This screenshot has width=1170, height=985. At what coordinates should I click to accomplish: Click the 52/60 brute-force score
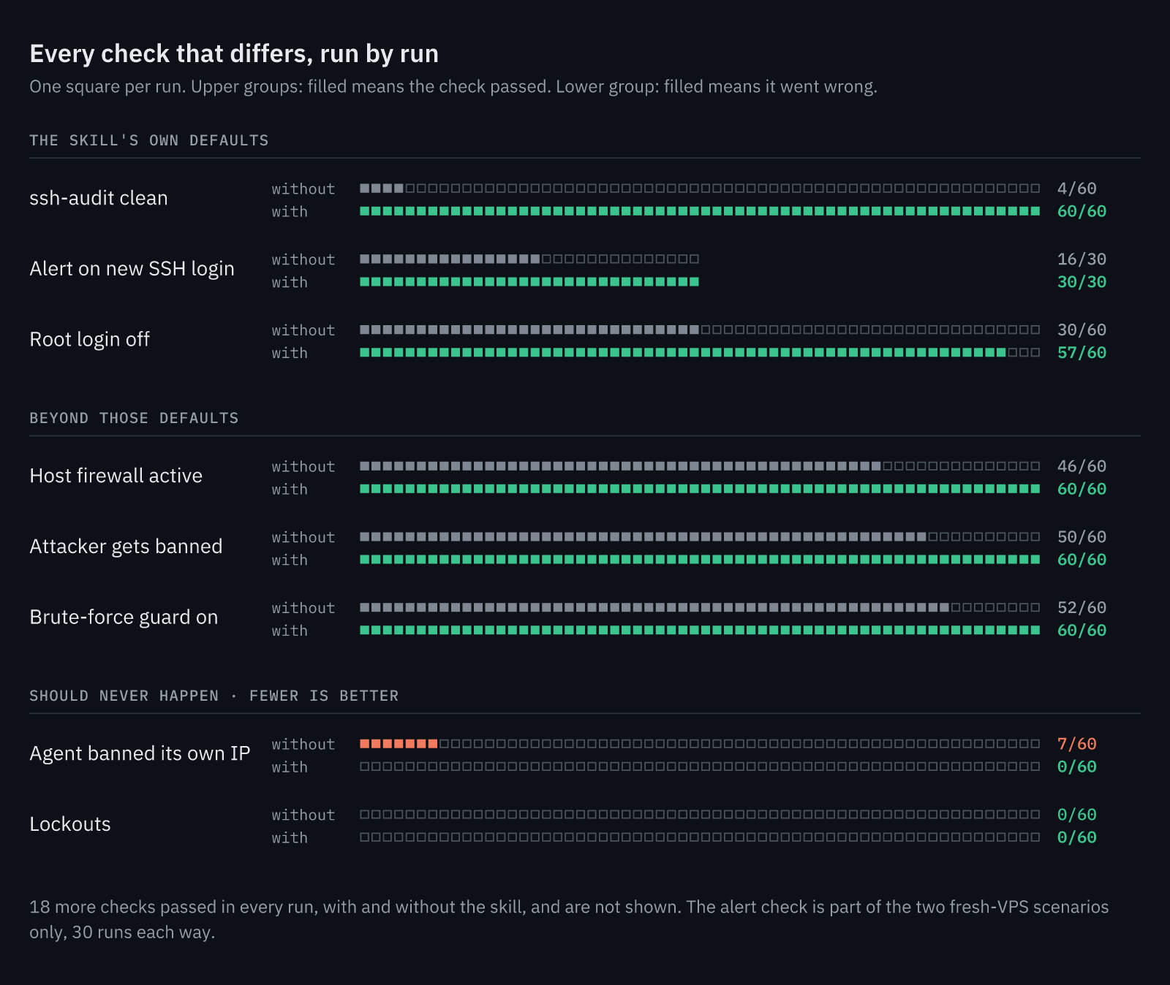[x=1082, y=608]
